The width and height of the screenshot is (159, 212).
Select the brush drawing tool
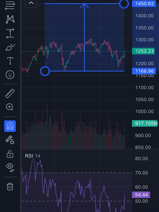pos(10,47)
